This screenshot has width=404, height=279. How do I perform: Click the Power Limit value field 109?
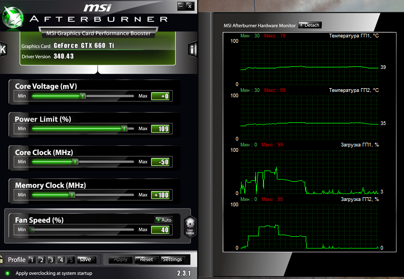coord(160,129)
